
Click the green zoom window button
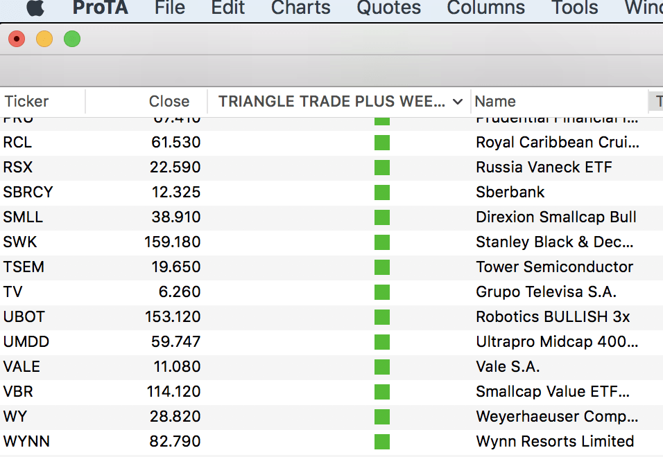pos(72,39)
